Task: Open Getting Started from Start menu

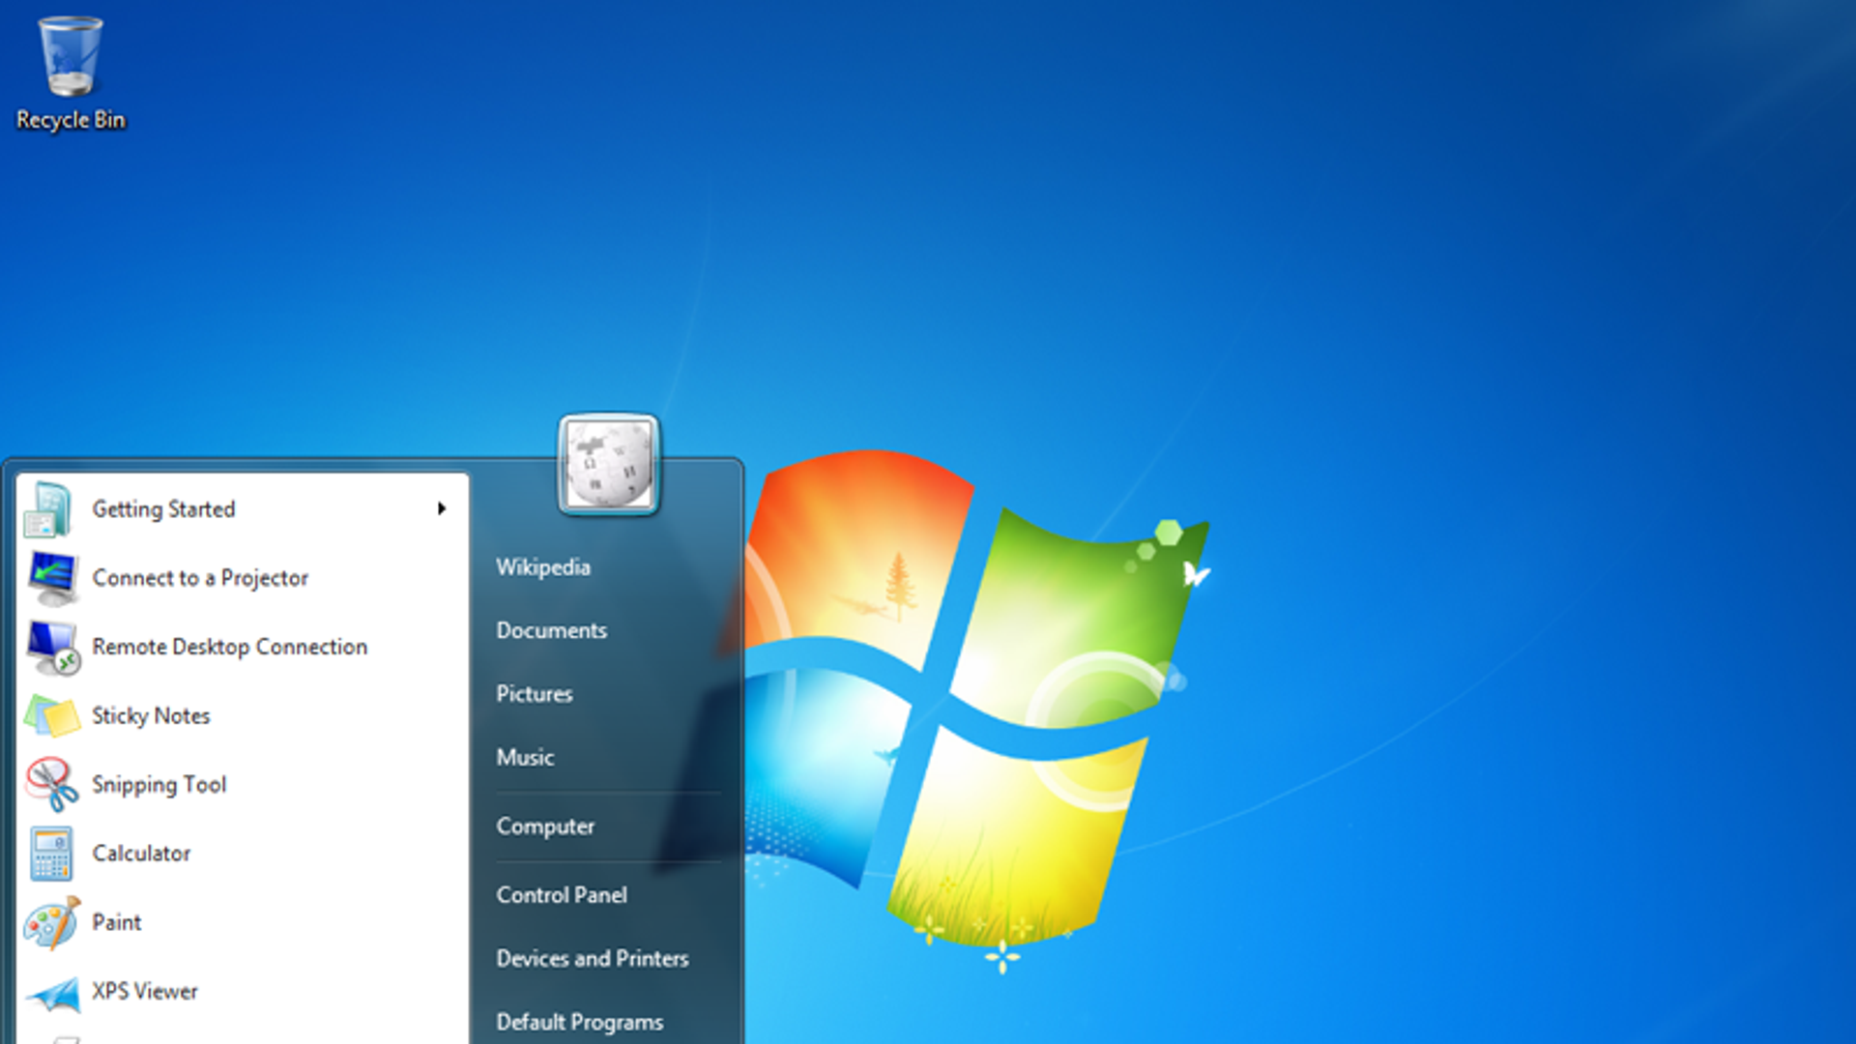Action: pyautogui.click(x=242, y=509)
